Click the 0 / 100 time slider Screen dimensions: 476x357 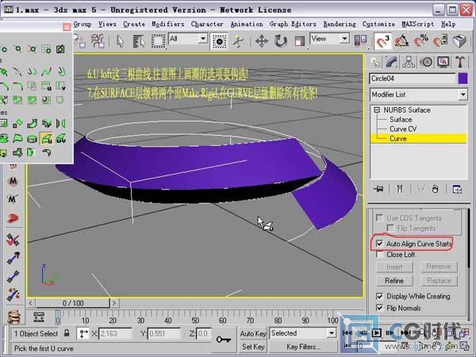[x=73, y=303]
